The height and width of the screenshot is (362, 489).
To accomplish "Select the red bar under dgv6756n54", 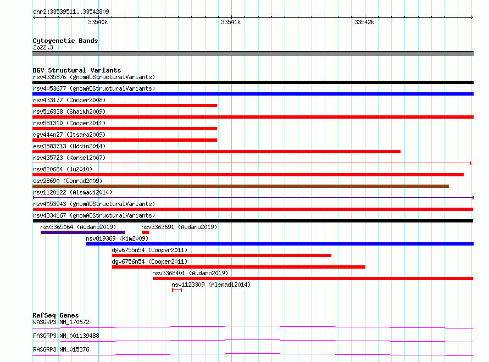I will point(238,267).
